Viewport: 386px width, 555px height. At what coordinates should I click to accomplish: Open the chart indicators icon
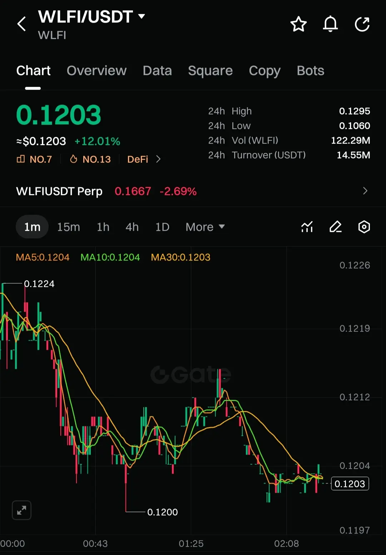[307, 227]
